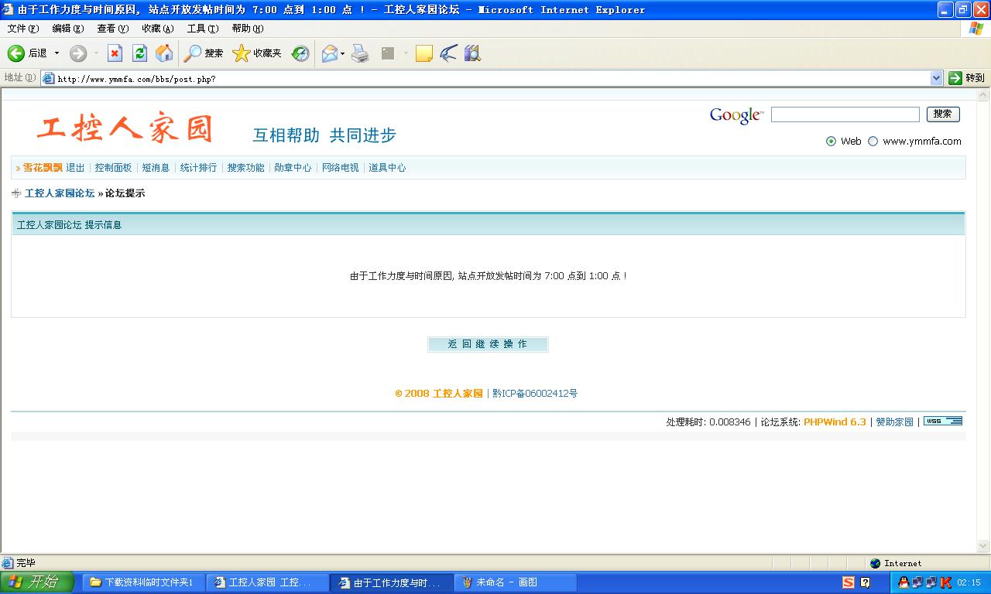Select the Web search radio button
This screenshot has width=991, height=594.
[831, 142]
